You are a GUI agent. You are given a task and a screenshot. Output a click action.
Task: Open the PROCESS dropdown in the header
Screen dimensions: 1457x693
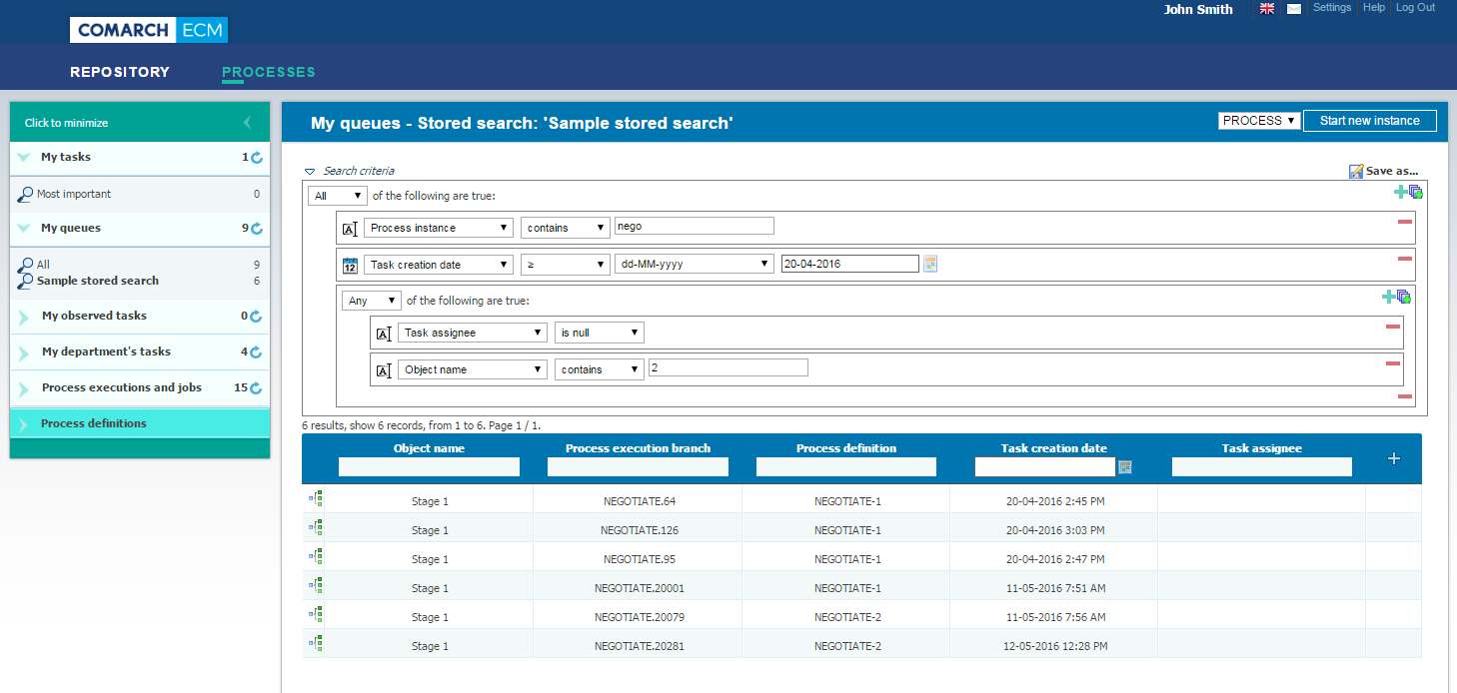pyautogui.click(x=1259, y=121)
